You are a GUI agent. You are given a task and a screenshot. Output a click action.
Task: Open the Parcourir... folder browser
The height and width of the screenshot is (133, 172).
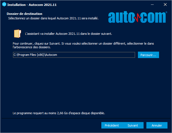(x=148, y=55)
